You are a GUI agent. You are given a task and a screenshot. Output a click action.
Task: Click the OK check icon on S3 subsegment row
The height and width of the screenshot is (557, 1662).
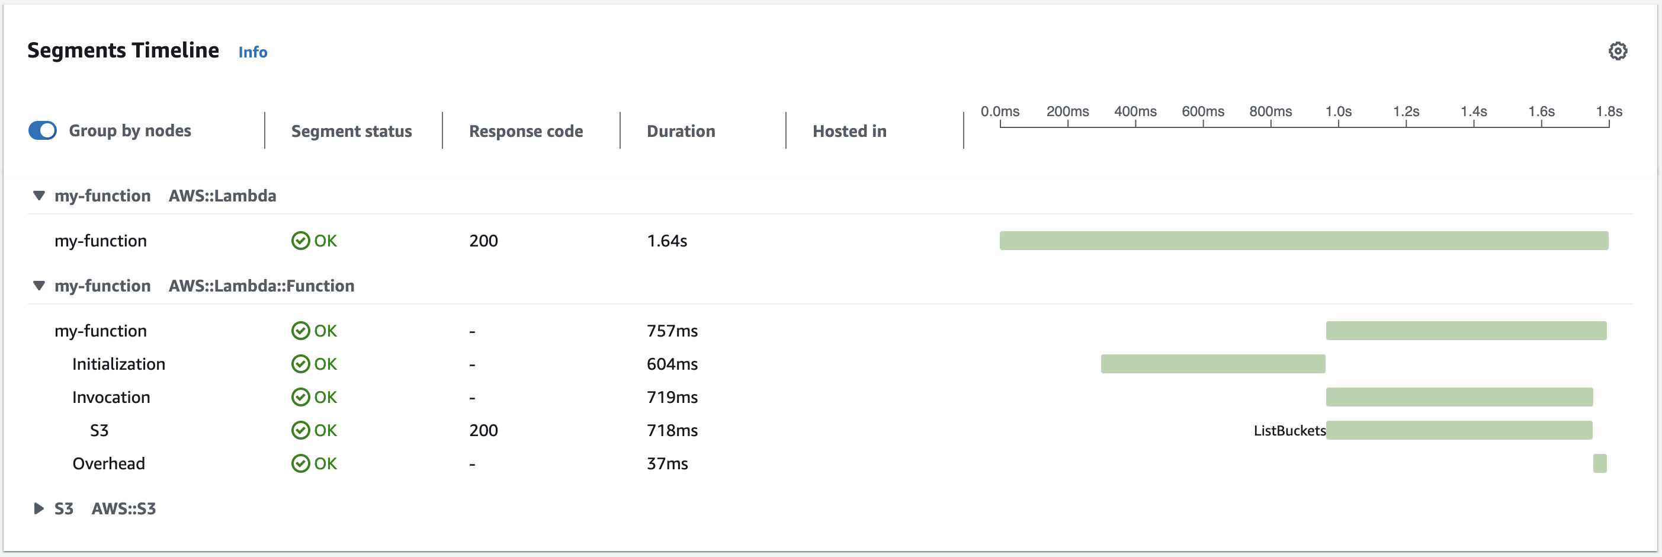tap(300, 431)
